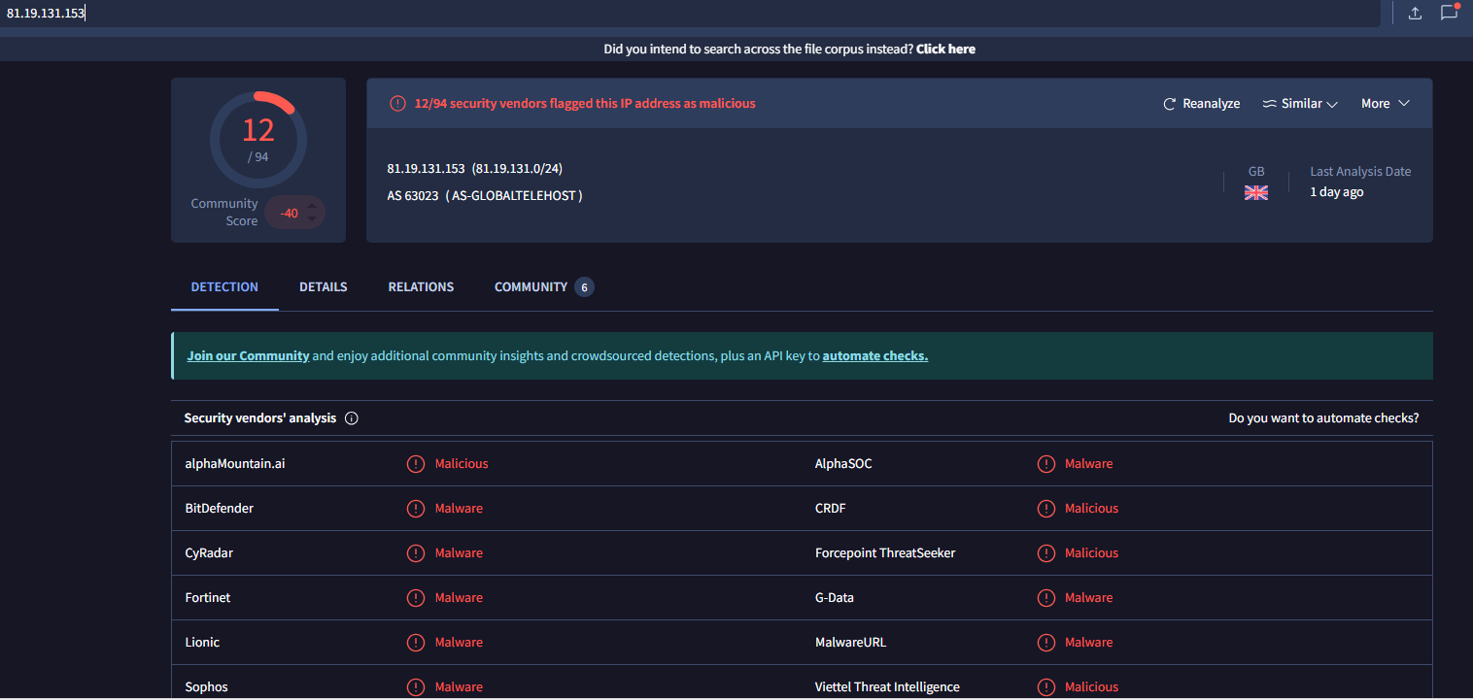Click the IP text 81.19.131.153 (81.19.131.0/24)
The width and height of the screenshot is (1473, 700).
[474, 169]
